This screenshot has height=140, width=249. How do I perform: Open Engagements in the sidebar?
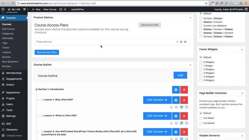pos(14,79)
